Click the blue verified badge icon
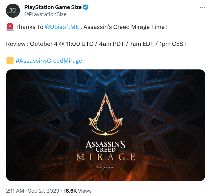 pyautogui.click(x=85, y=7)
